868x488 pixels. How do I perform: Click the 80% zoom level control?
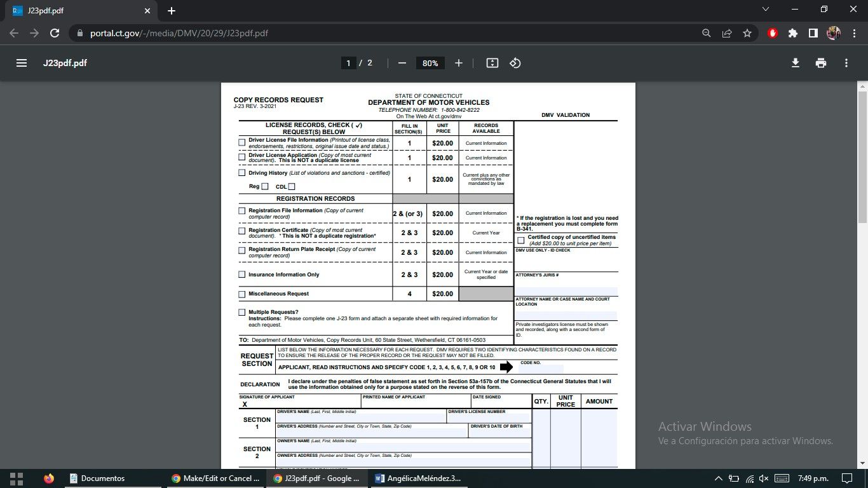click(x=430, y=63)
